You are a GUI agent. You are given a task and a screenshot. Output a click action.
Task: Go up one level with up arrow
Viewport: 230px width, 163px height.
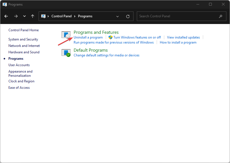[x=32, y=16]
